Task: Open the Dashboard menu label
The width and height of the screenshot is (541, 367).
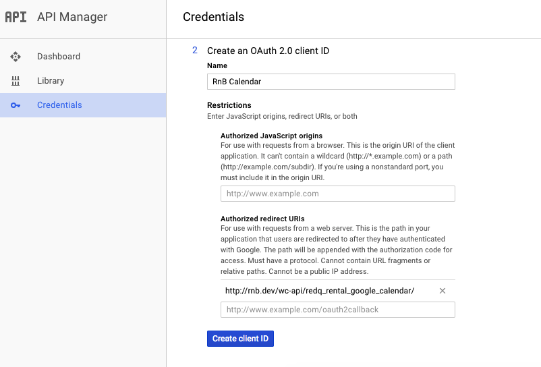Action: coord(59,57)
